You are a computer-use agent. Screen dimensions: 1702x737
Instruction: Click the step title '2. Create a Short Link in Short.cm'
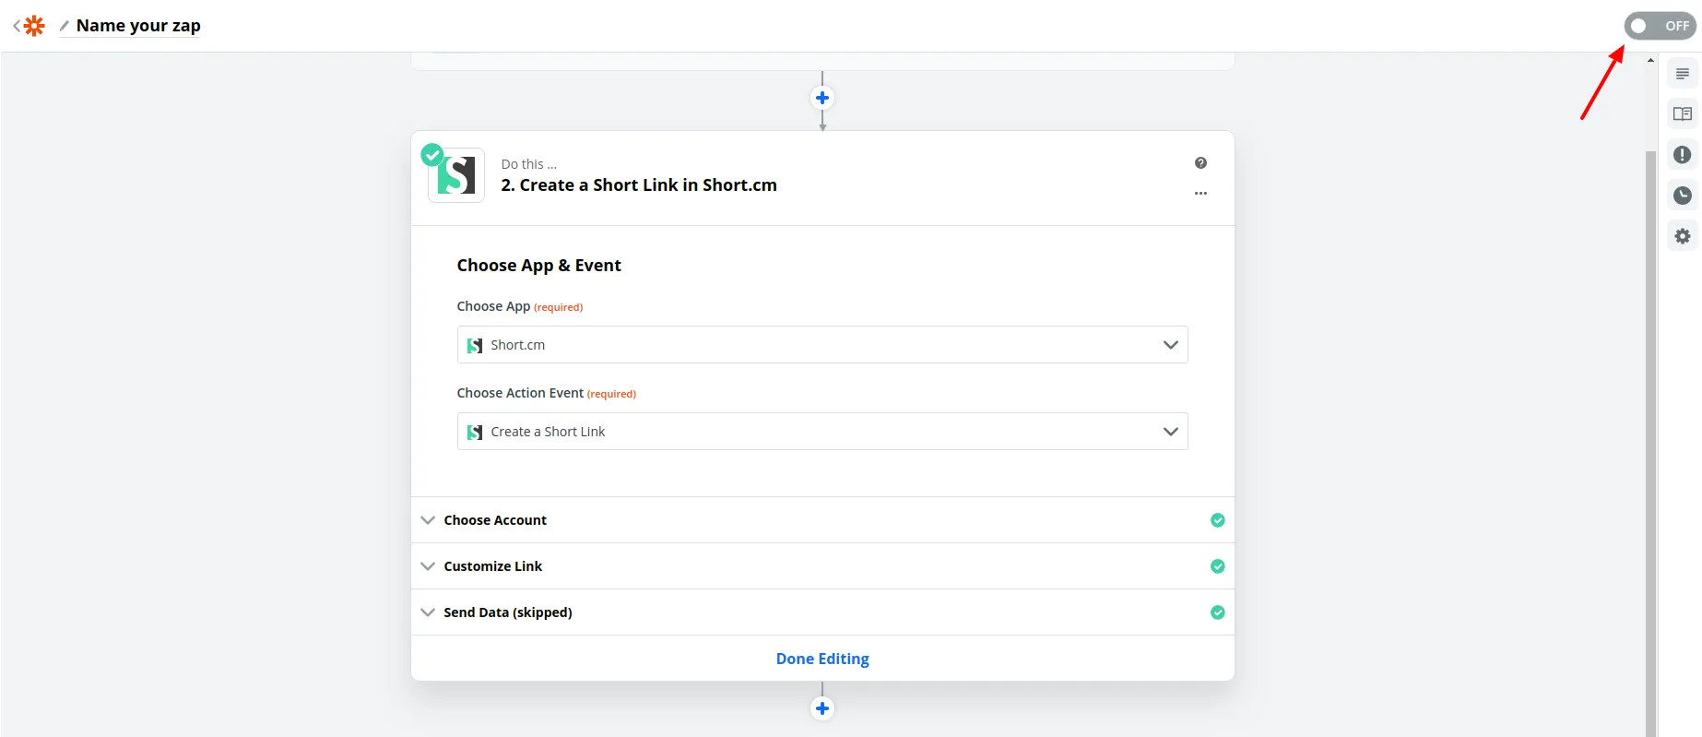coord(639,184)
